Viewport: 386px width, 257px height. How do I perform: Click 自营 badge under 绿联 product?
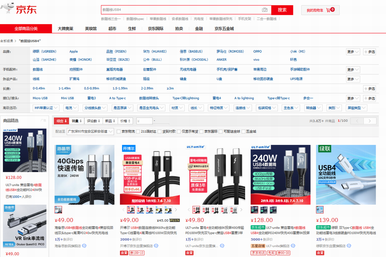[320, 253]
